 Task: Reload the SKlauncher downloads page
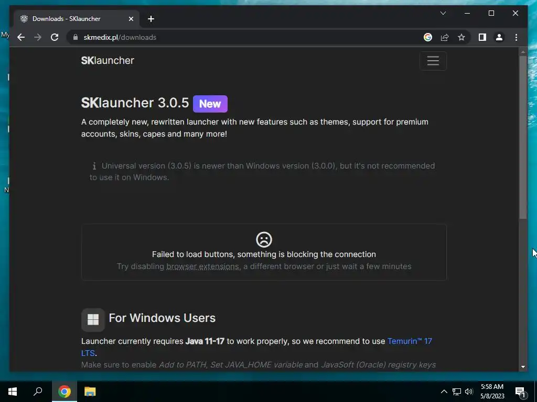tap(55, 37)
